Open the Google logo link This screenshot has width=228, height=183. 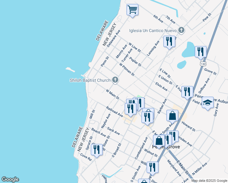[x=10, y=179]
